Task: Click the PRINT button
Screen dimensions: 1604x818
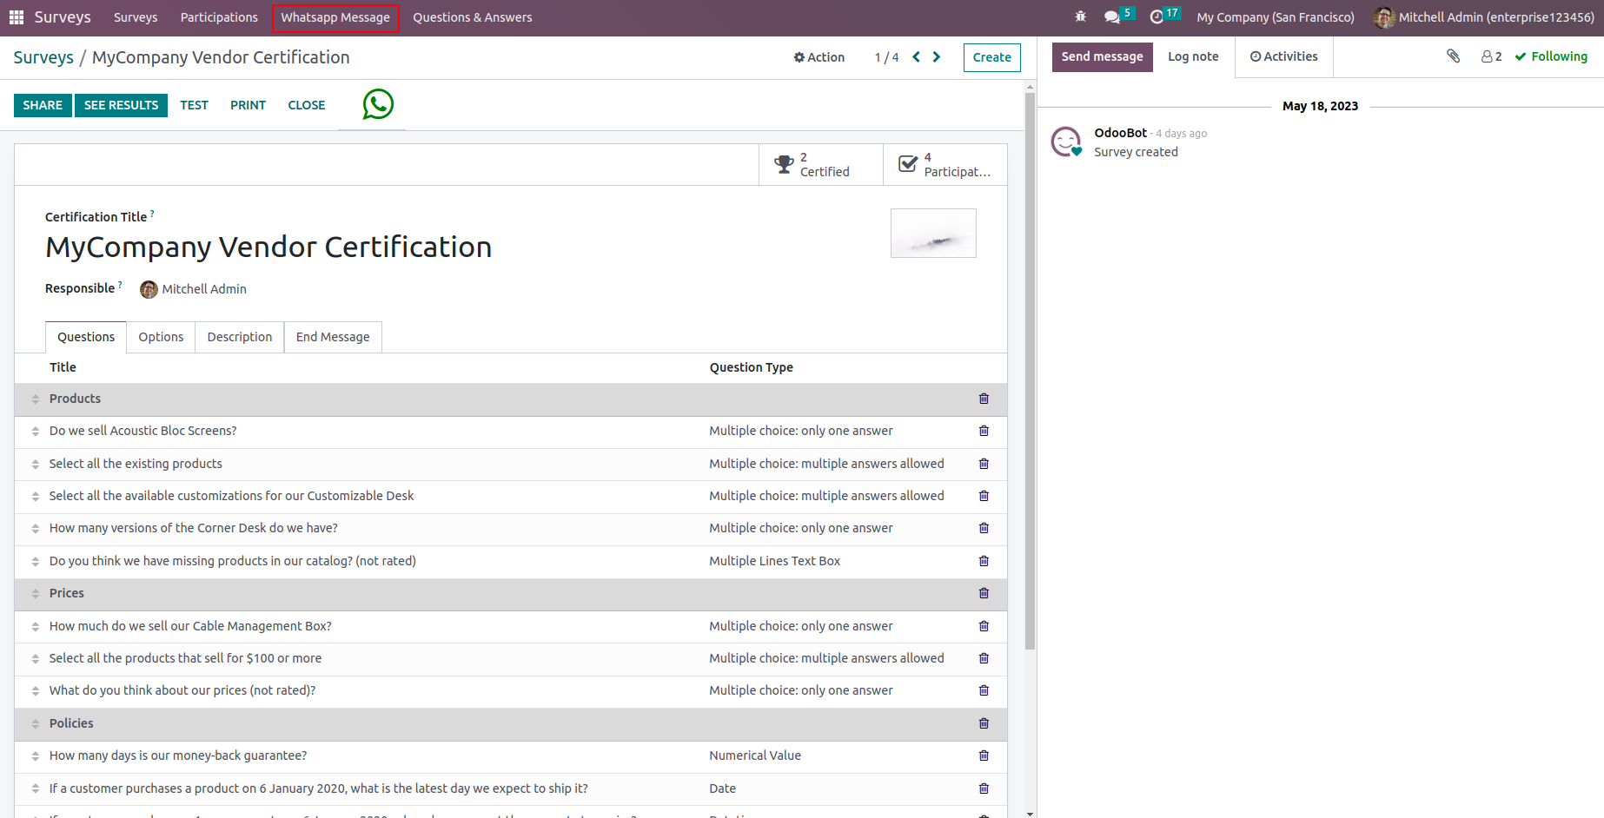Action: click(248, 105)
